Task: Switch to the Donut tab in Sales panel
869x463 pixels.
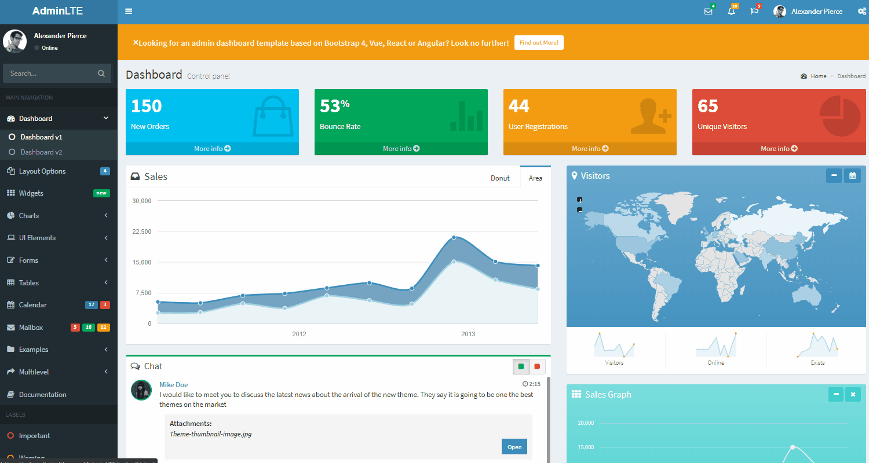Action: (499, 178)
